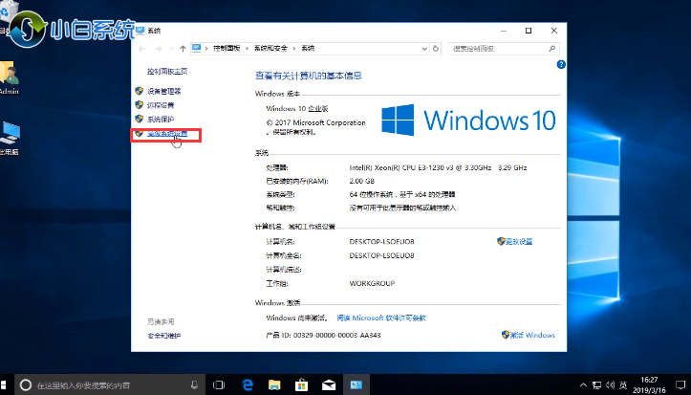Open System protection link in sidebar
Viewport: 691px width, 395px height.
point(161,119)
